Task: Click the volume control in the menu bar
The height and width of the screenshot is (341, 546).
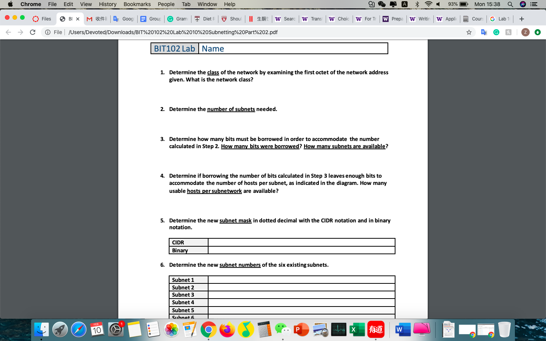Action: coord(438,4)
